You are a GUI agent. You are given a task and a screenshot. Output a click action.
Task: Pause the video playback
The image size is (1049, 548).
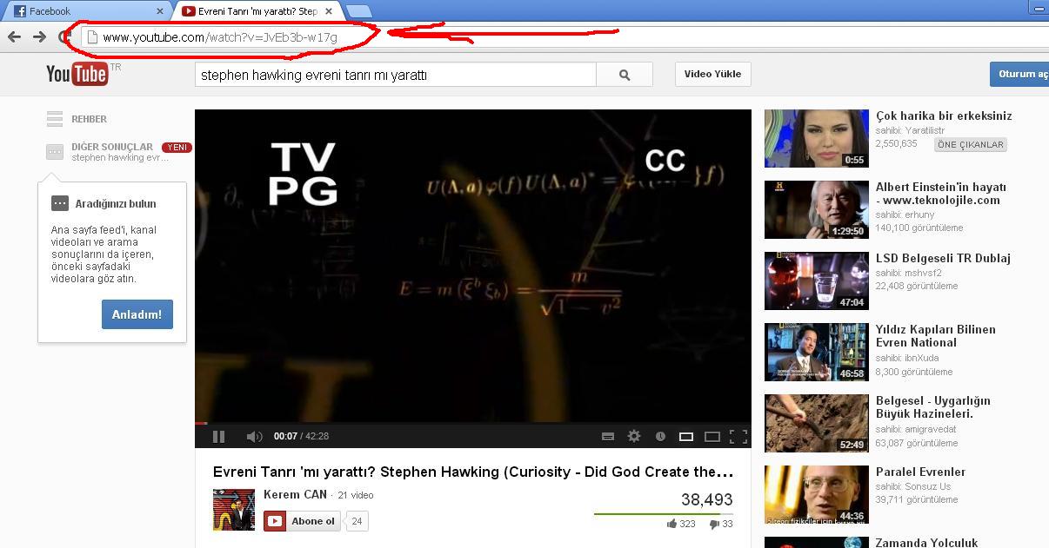click(219, 437)
